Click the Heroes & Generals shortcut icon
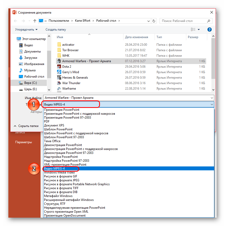225x226 pixels. 59,77
